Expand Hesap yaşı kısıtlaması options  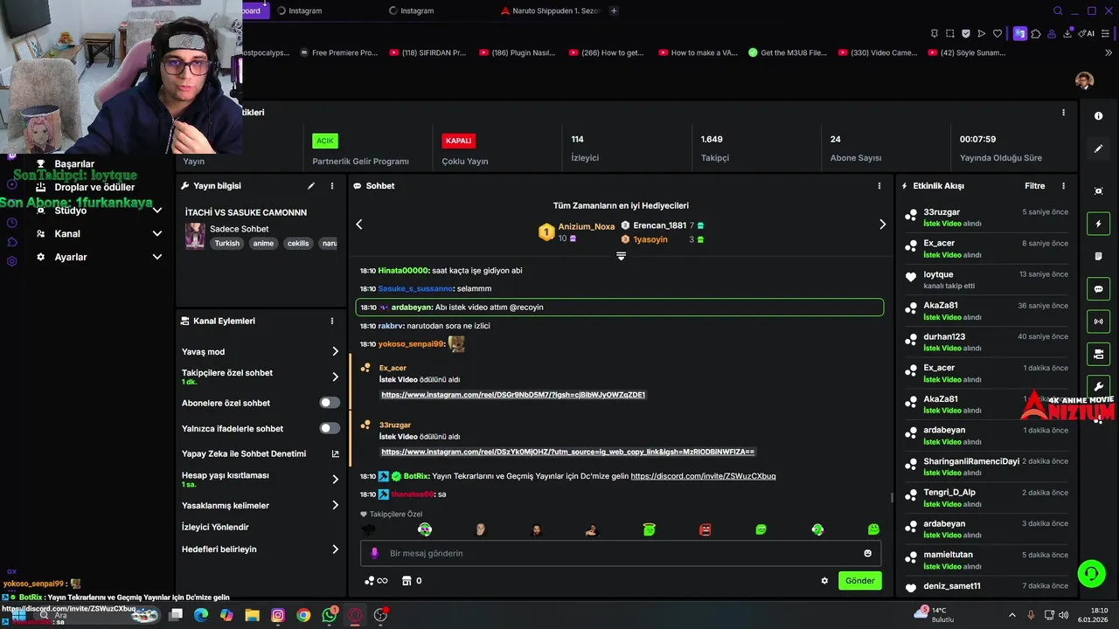[335, 480]
